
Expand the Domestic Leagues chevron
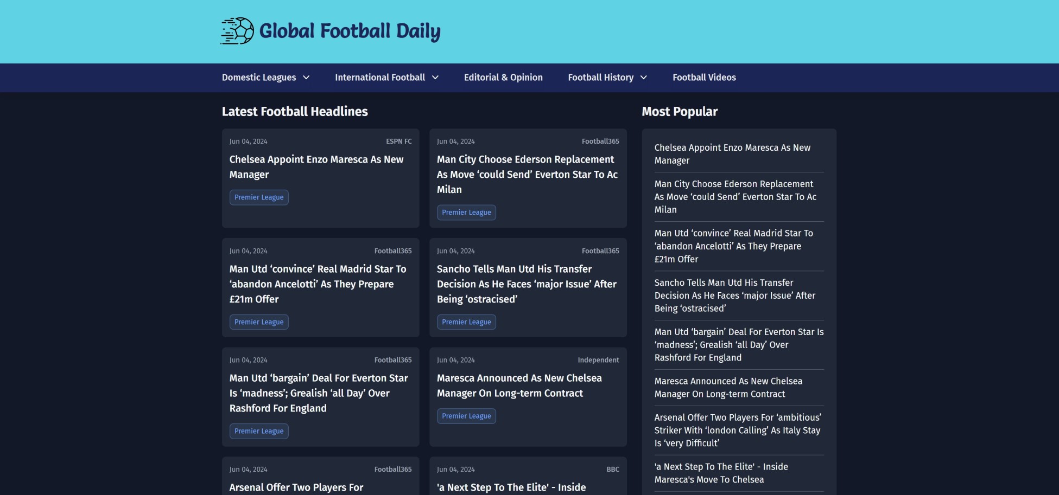pos(306,78)
